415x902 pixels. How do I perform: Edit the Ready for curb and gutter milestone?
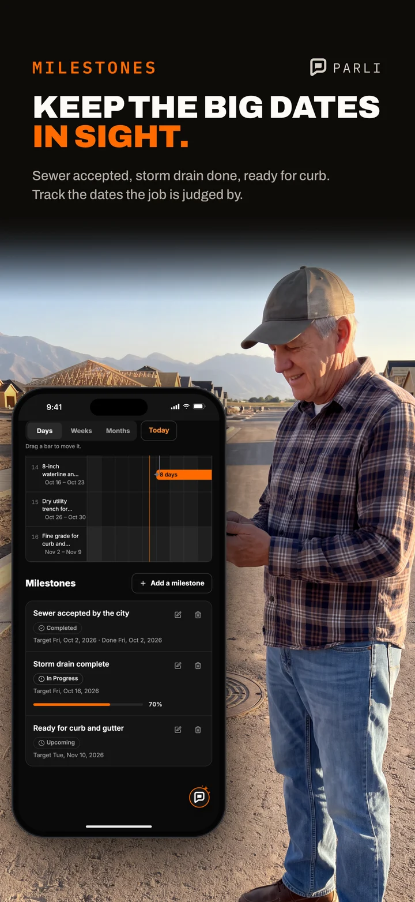coord(178,730)
